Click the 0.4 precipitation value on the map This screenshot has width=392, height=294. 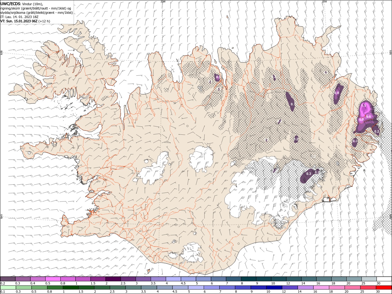[337, 93]
